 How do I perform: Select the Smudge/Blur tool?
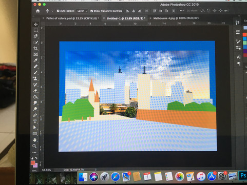coord(35,102)
